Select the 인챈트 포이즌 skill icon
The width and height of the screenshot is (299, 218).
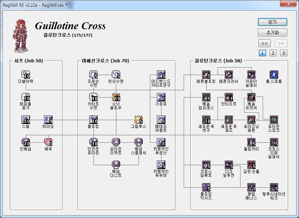click(x=93, y=142)
